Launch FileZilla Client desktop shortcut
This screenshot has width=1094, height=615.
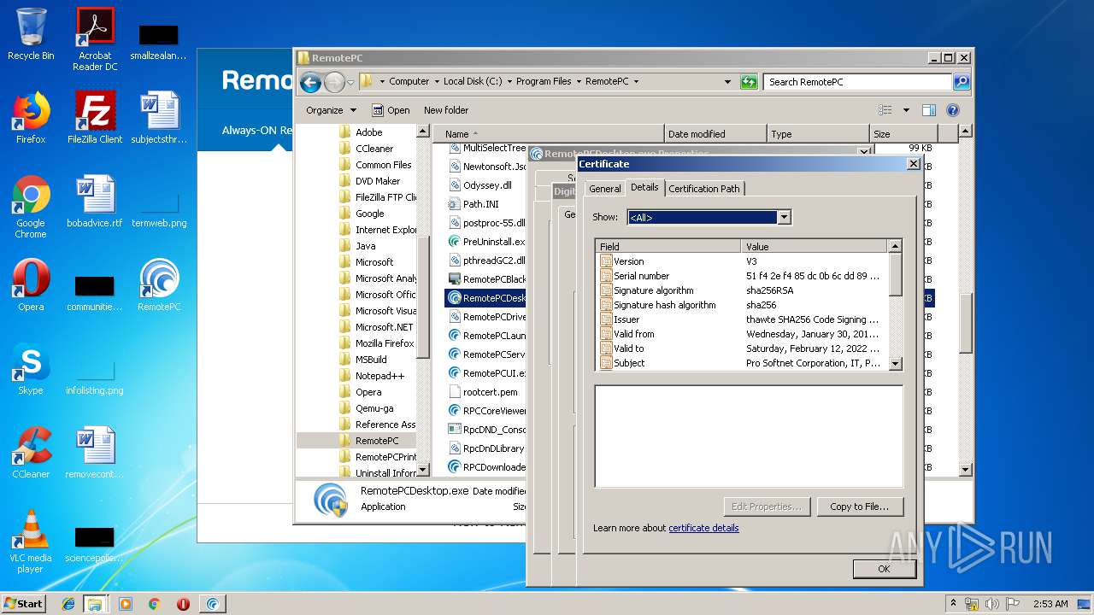click(x=95, y=117)
